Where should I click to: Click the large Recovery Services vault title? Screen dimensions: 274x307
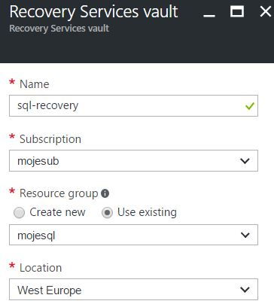[93, 12]
